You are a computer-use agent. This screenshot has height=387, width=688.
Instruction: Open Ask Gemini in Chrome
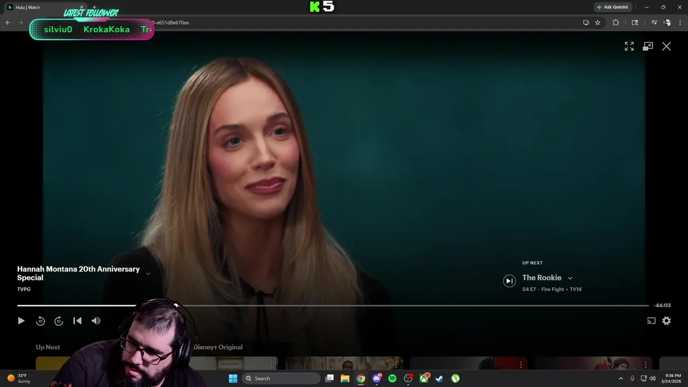(x=612, y=7)
